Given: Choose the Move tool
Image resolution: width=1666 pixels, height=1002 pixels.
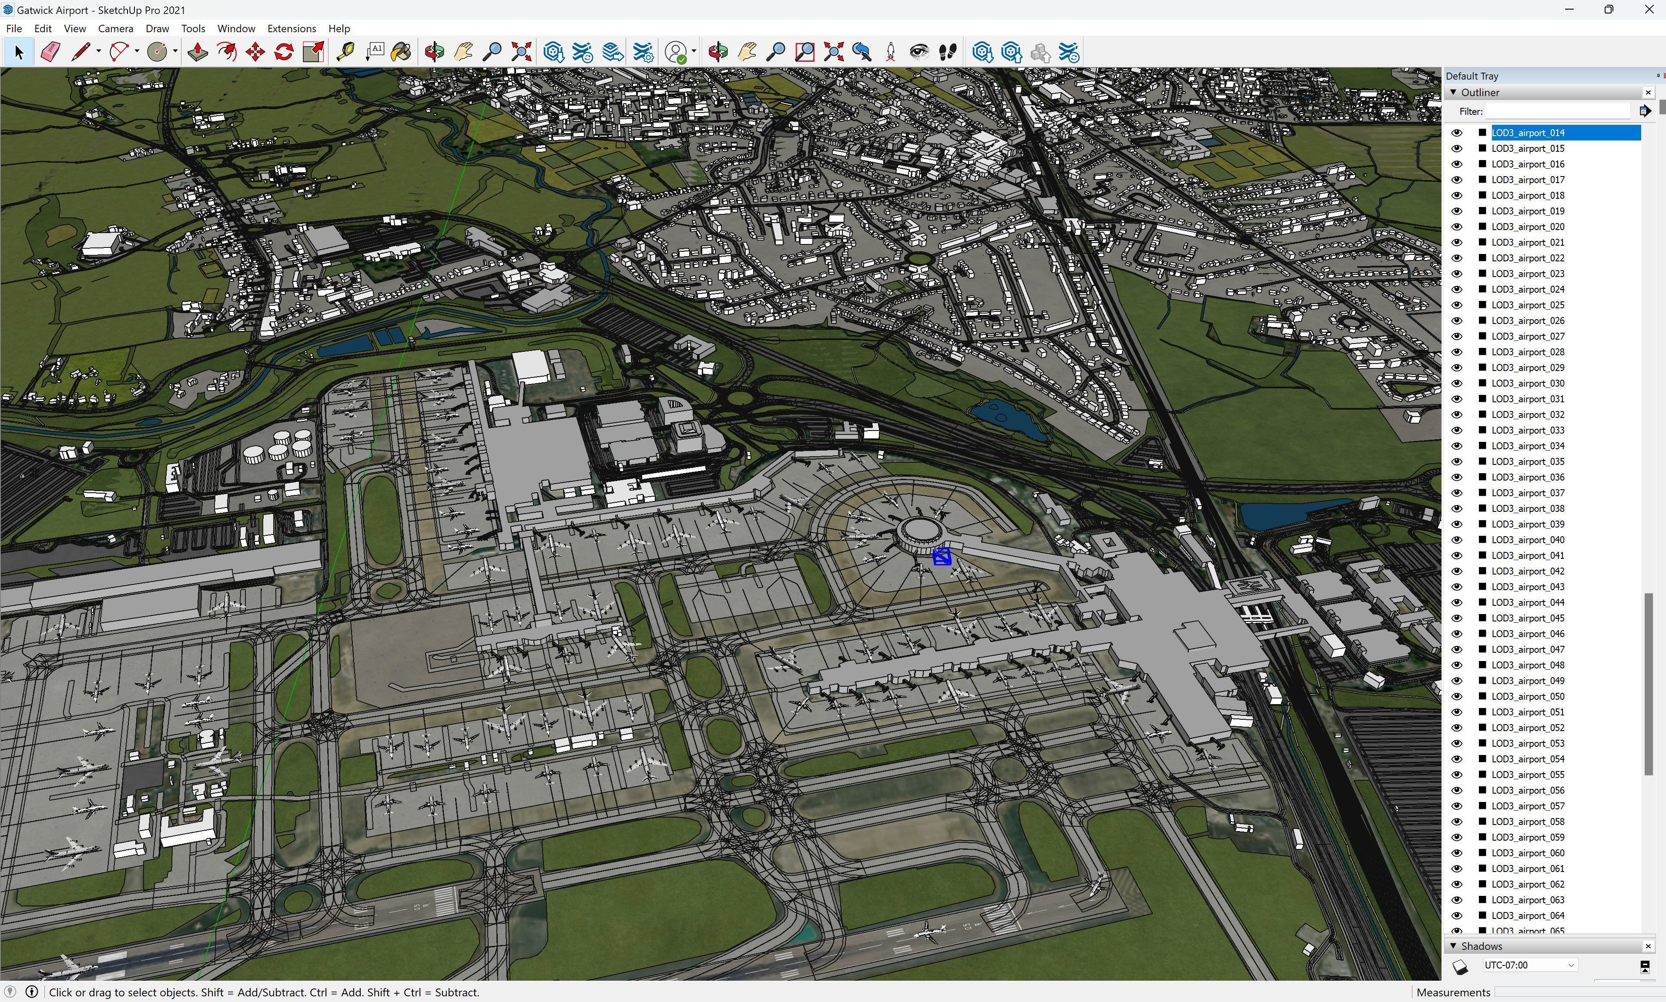Looking at the screenshot, I should click(255, 52).
